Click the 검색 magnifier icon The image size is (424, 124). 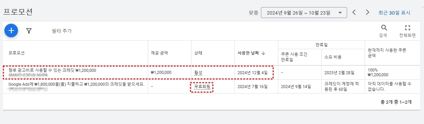[384, 28]
